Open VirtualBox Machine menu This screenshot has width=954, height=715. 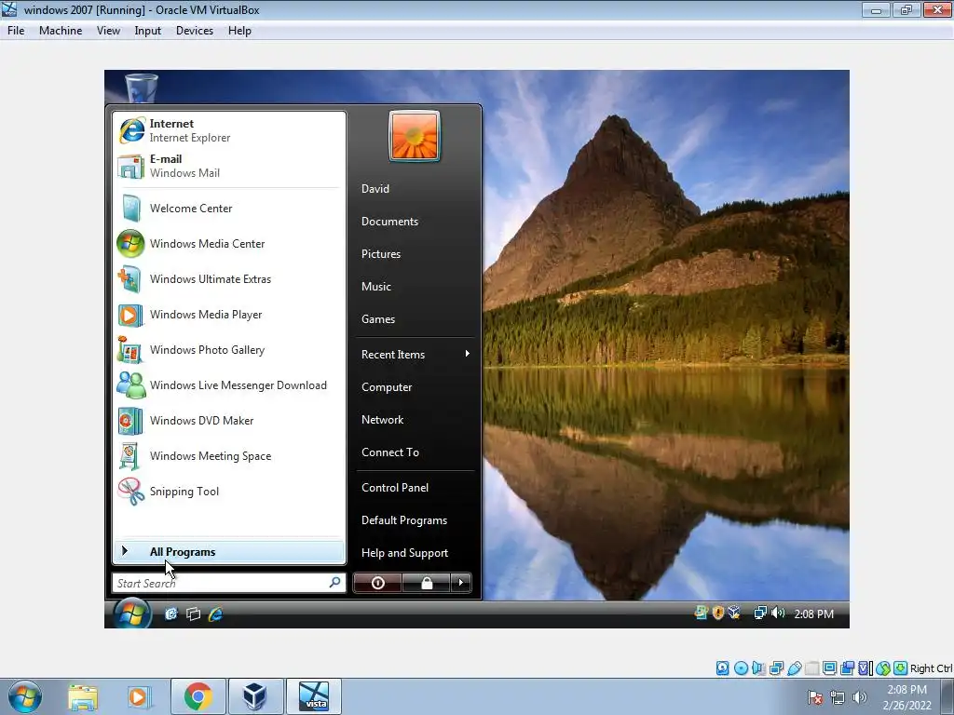61,31
